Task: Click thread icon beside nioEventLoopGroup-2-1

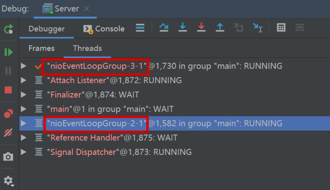Action: pyautogui.click(x=39, y=123)
